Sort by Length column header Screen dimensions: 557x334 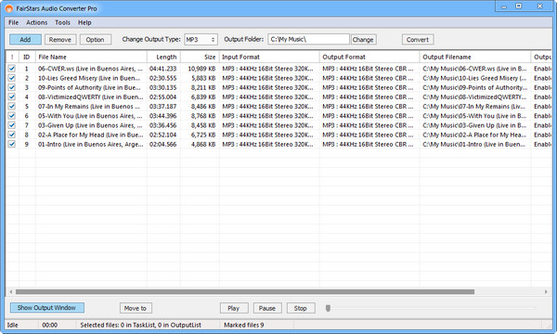pyautogui.click(x=163, y=57)
